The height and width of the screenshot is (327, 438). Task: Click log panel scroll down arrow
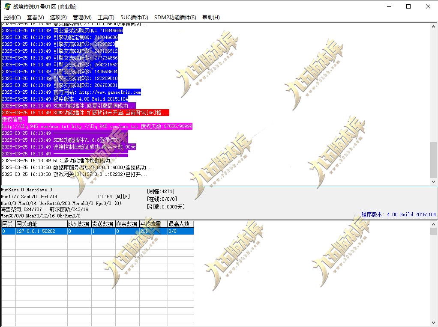pos(433,181)
